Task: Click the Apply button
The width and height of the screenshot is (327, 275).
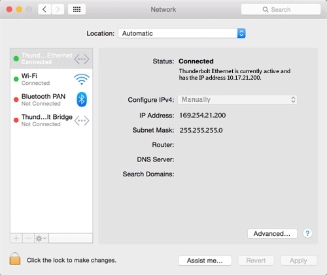Action: click(298, 261)
